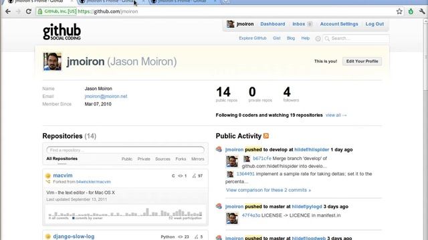The width and height of the screenshot is (428, 240).
Task: Click the watchers eye icon on macvim
Action: pyautogui.click(x=181, y=176)
